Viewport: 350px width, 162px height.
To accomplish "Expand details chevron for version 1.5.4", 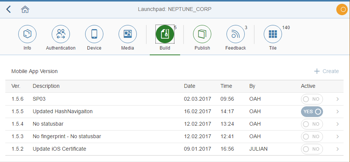I will point(337,124).
